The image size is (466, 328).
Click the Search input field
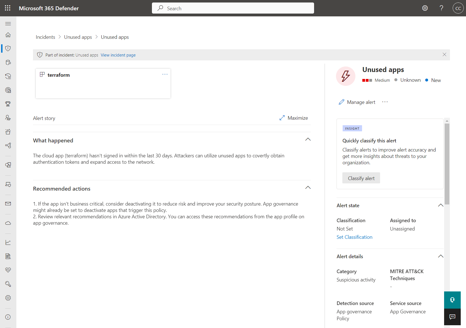[233, 8]
